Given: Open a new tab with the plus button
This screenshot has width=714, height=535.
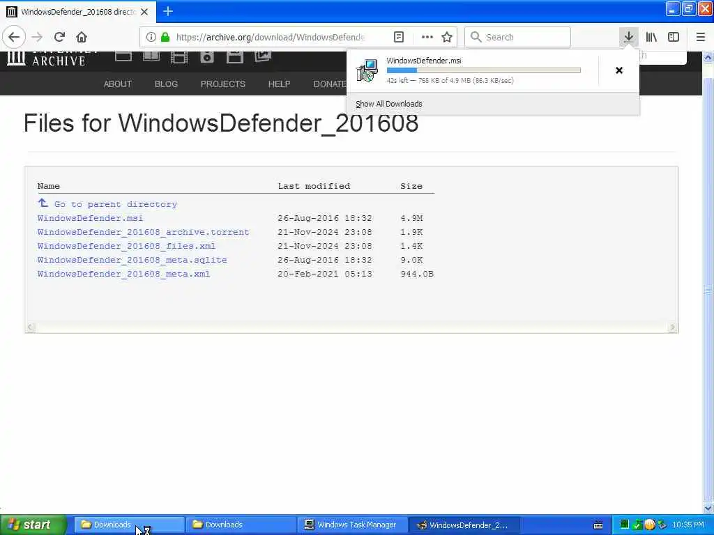Looking at the screenshot, I should [x=168, y=11].
